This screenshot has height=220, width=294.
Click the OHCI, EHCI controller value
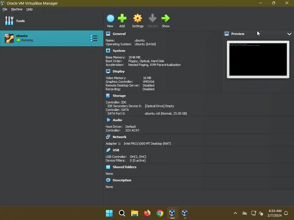point(138,157)
